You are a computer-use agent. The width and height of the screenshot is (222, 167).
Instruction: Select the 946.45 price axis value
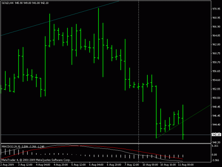click(216, 116)
